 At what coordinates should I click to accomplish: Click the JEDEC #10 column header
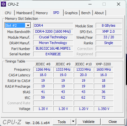coord(83,64)
